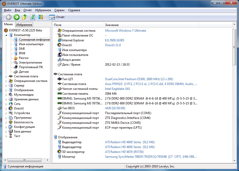Viewport: 239px width, 171px height.
Task: Click the Refresh icon in toolbar
Action: (32, 17)
